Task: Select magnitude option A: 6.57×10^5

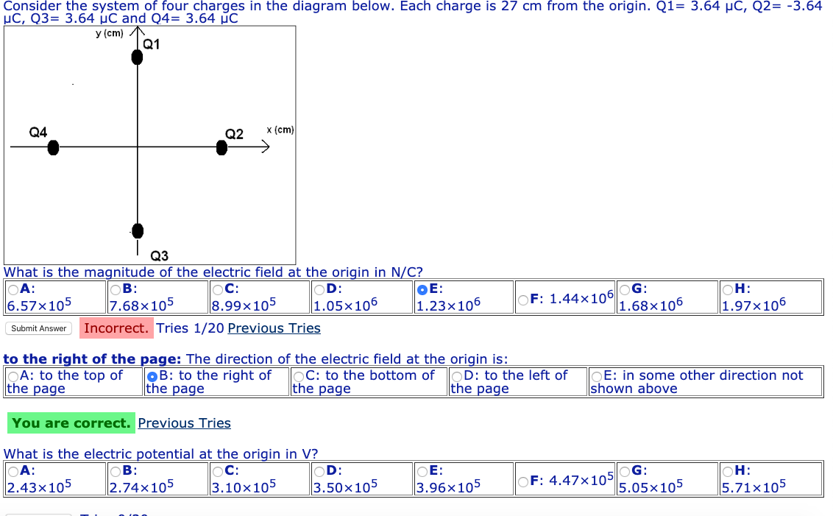Action: tap(13, 290)
